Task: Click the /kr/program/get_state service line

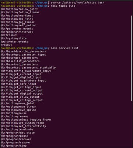Action: pos(18,133)
